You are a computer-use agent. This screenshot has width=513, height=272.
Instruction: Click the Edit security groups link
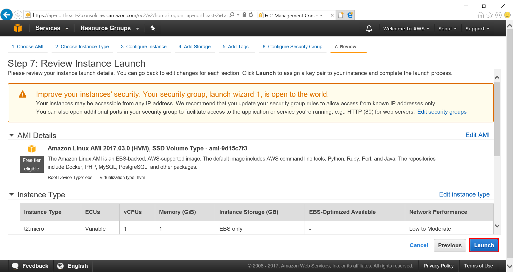[x=442, y=112]
